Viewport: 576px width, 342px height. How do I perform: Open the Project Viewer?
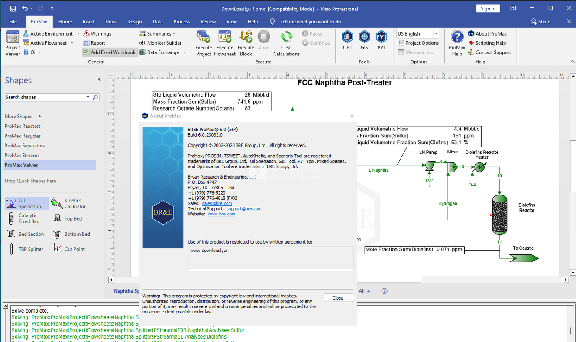pyautogui.click(x=13, y=43)
